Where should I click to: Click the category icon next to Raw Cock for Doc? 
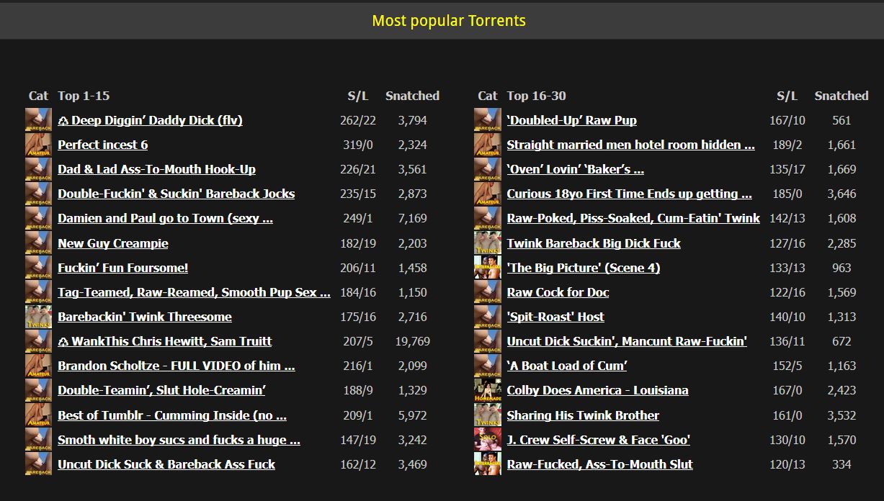coord(487,292)
